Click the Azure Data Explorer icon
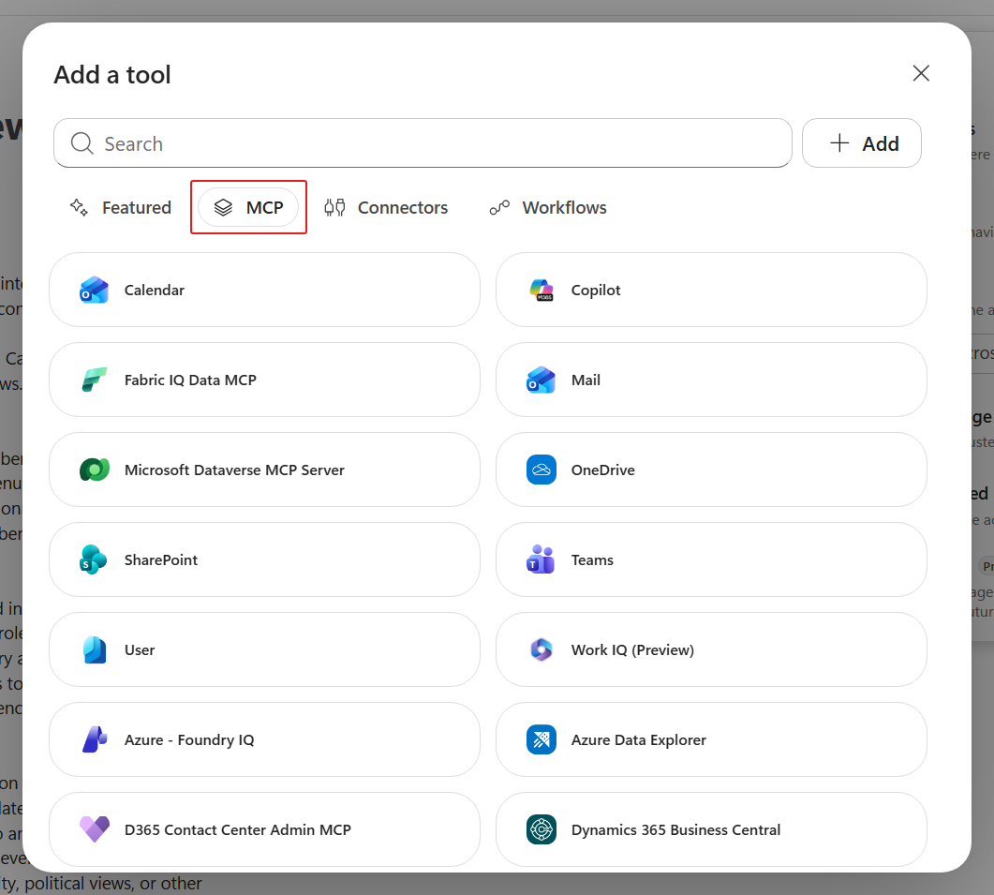The width and height of the screenshot is (994, 895). [542, 739]
